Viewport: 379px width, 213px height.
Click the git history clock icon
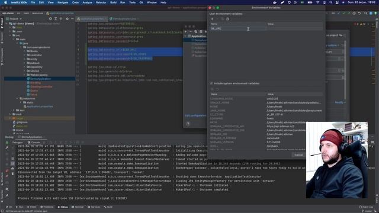[354, 13]
